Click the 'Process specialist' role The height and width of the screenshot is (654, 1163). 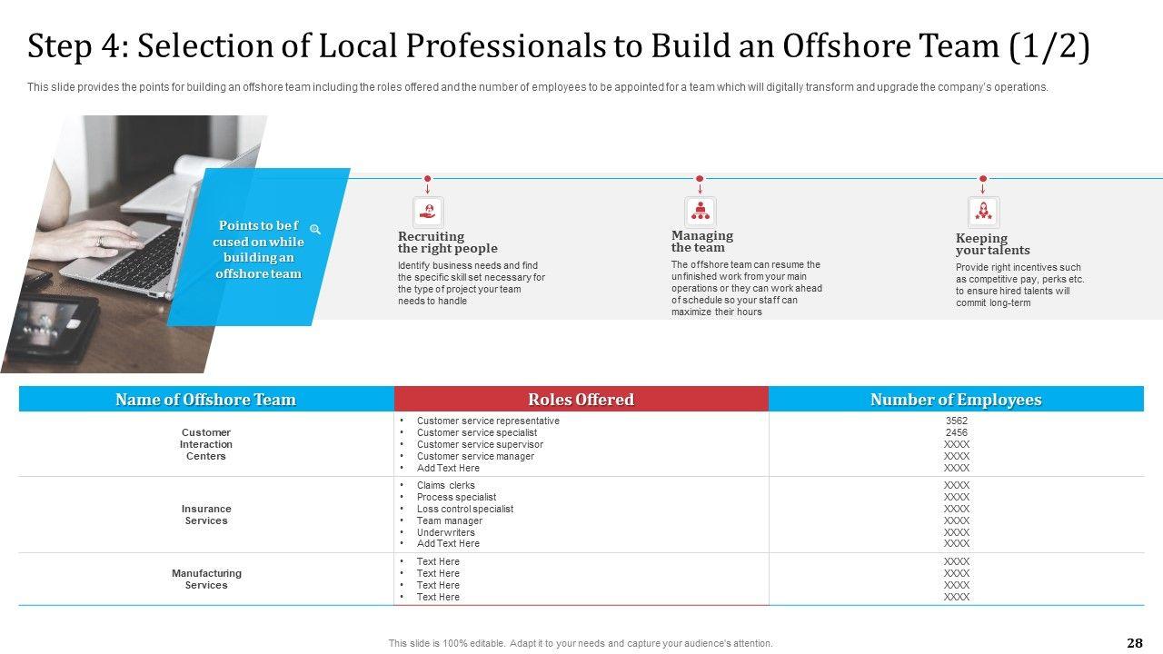[x=456, y=498]
